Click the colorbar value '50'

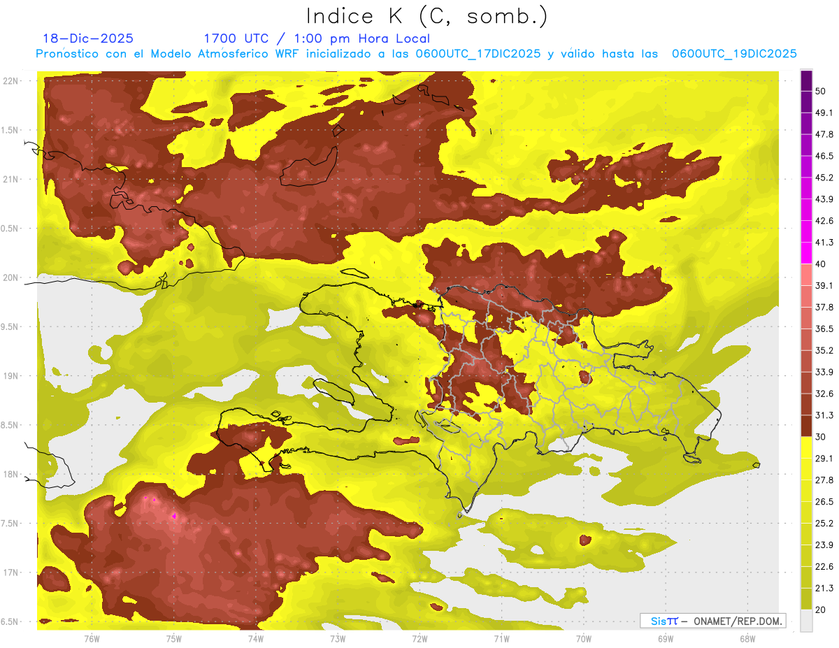coord(821,92)
